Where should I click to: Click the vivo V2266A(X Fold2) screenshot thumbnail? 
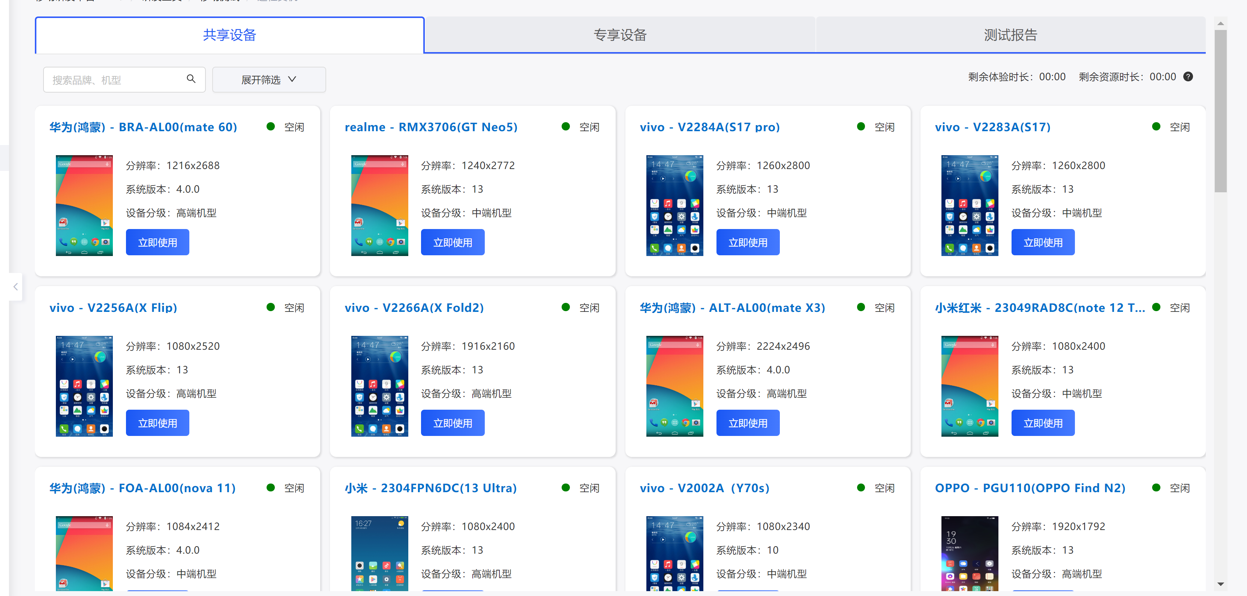click(x=379, y=386)
